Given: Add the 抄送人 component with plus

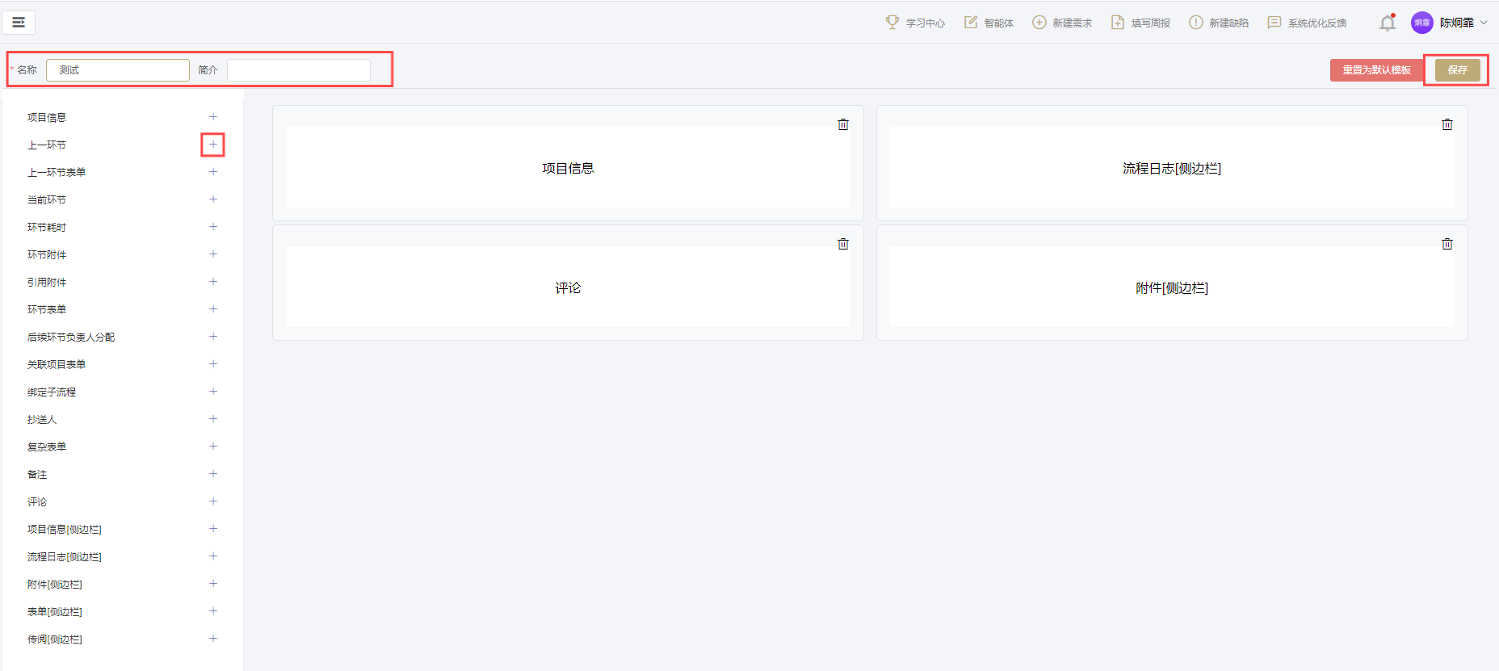Looking at the screenshot, I should [x=213, y=419].
